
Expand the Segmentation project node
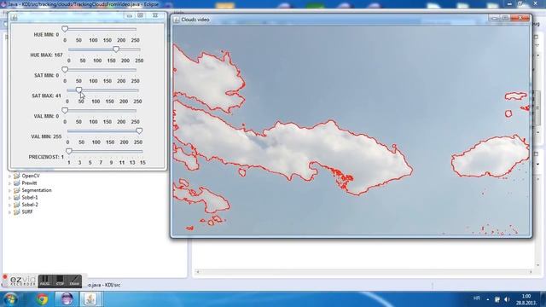9,191
